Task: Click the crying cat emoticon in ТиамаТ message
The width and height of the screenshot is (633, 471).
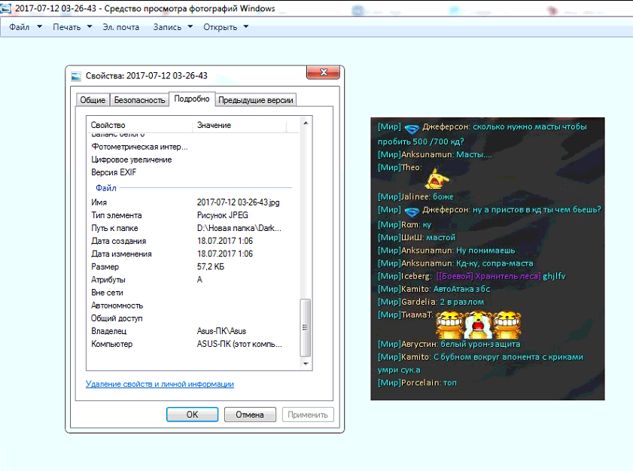Action: [479, 325]
